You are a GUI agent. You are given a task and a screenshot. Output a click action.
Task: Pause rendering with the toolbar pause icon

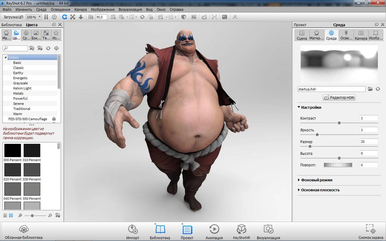coord(46,17)
